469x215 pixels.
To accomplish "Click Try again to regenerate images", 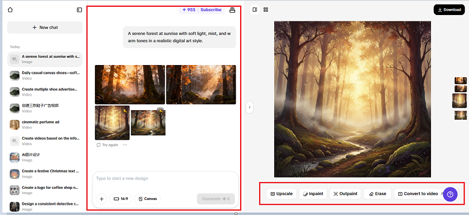I will (107, 145).
